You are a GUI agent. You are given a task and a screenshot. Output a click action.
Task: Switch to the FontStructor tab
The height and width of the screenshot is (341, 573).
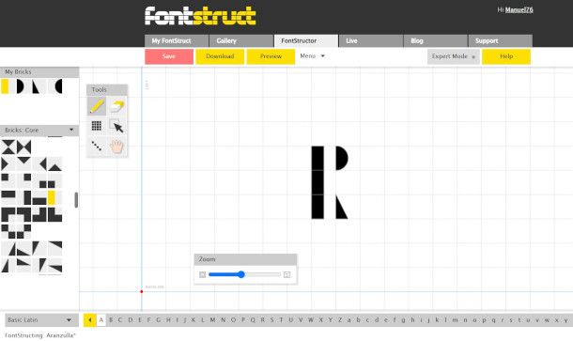coord(306,41)
